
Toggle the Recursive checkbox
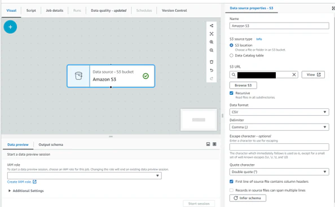click(x=231, y=93)
